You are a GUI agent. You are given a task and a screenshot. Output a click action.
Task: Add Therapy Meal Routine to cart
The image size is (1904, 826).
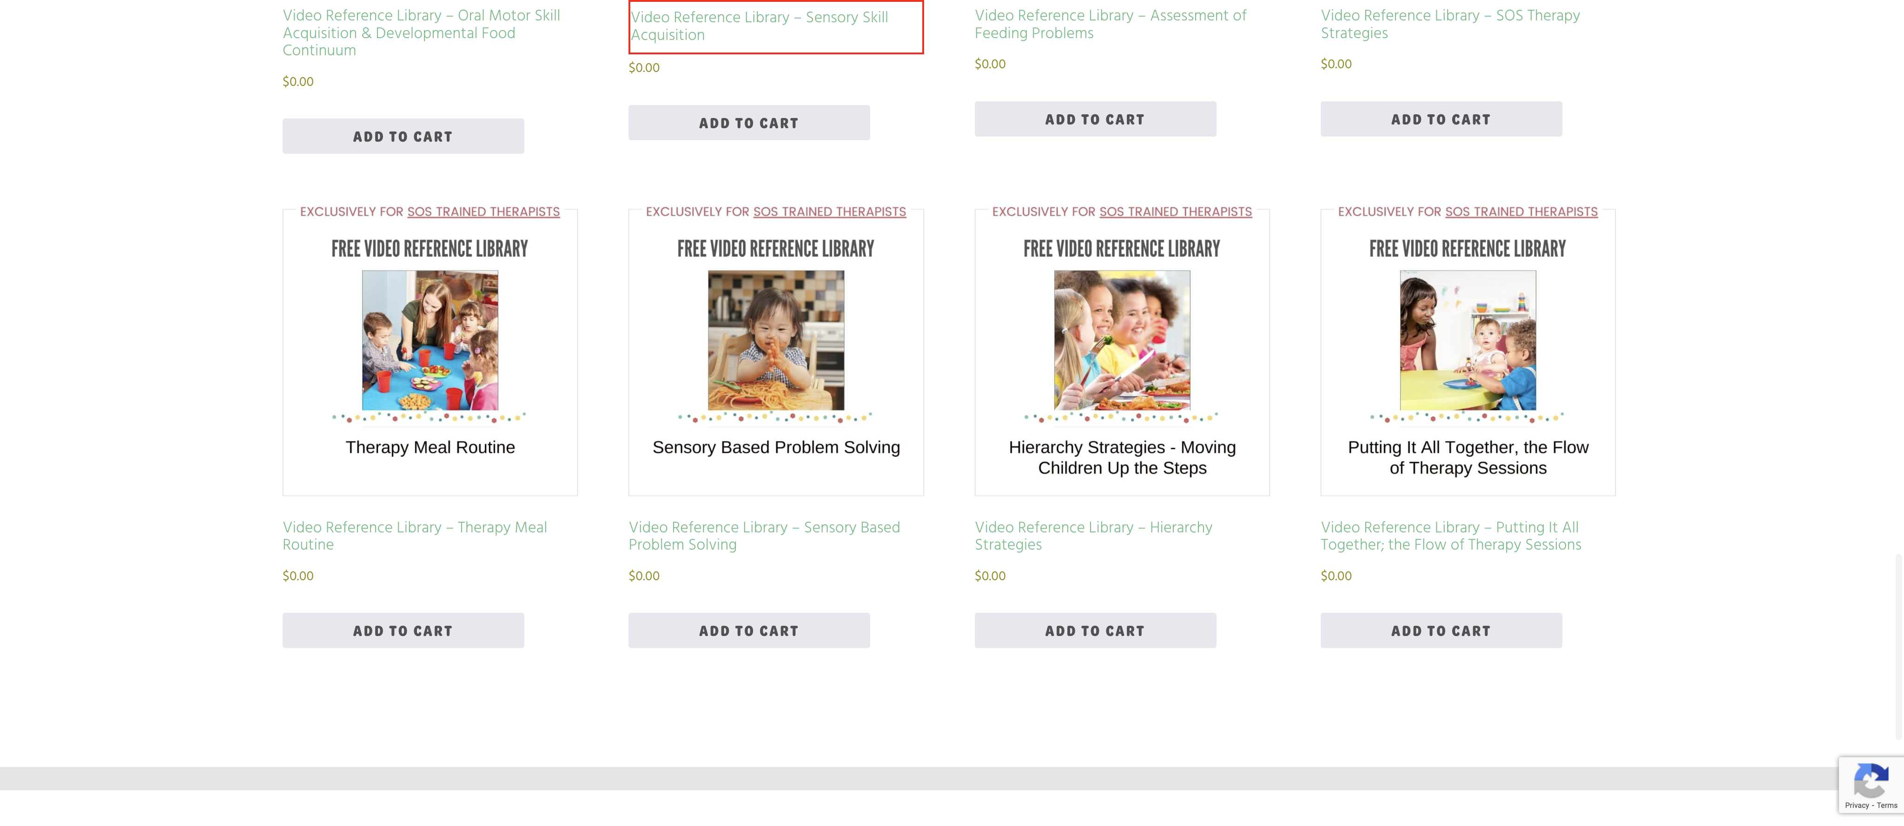click(x=403, y=630)
